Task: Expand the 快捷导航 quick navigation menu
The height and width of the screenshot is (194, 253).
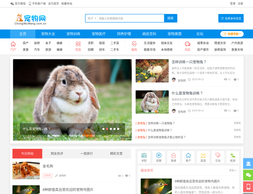Action: point(232,34)
